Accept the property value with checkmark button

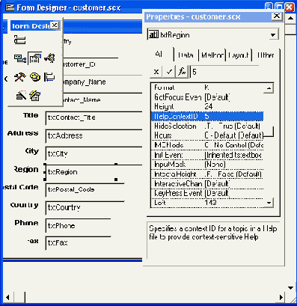click(x=169, y=72)
